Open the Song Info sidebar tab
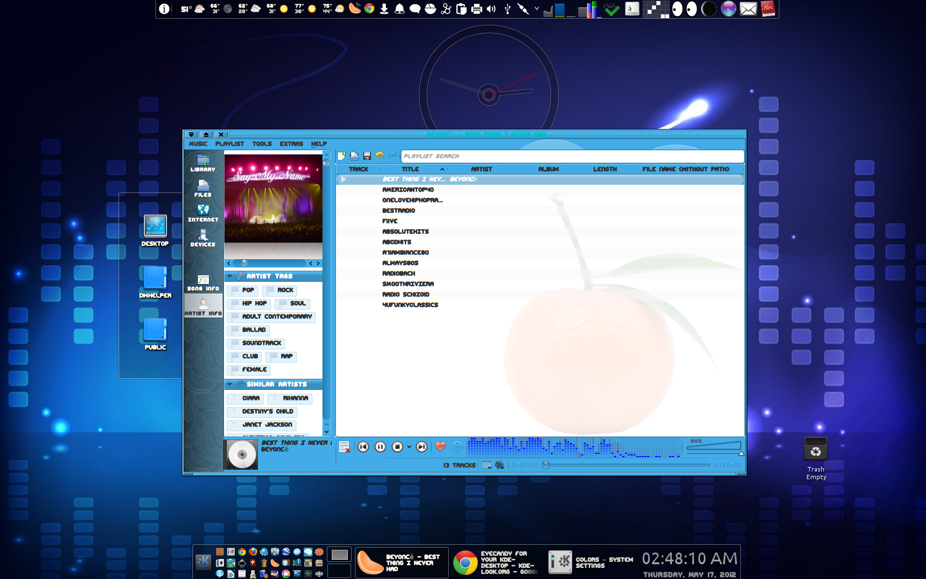 pos(203,283)
